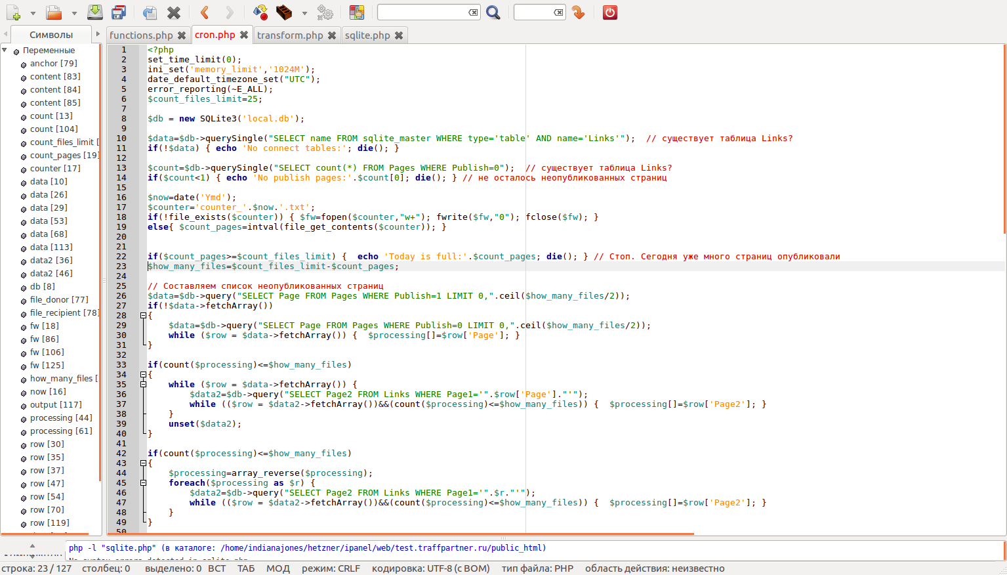Image resolution: width=1007 pixels, height=575 pixels.
Task: Select symbol data2 [46]
Action: [x=51, y=274]
